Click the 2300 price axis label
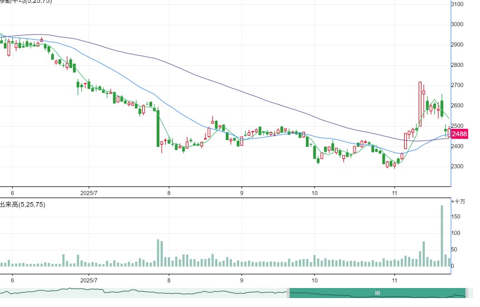This screenshot has height=307, width=480. pyautogui.click(x=457, y=166)
